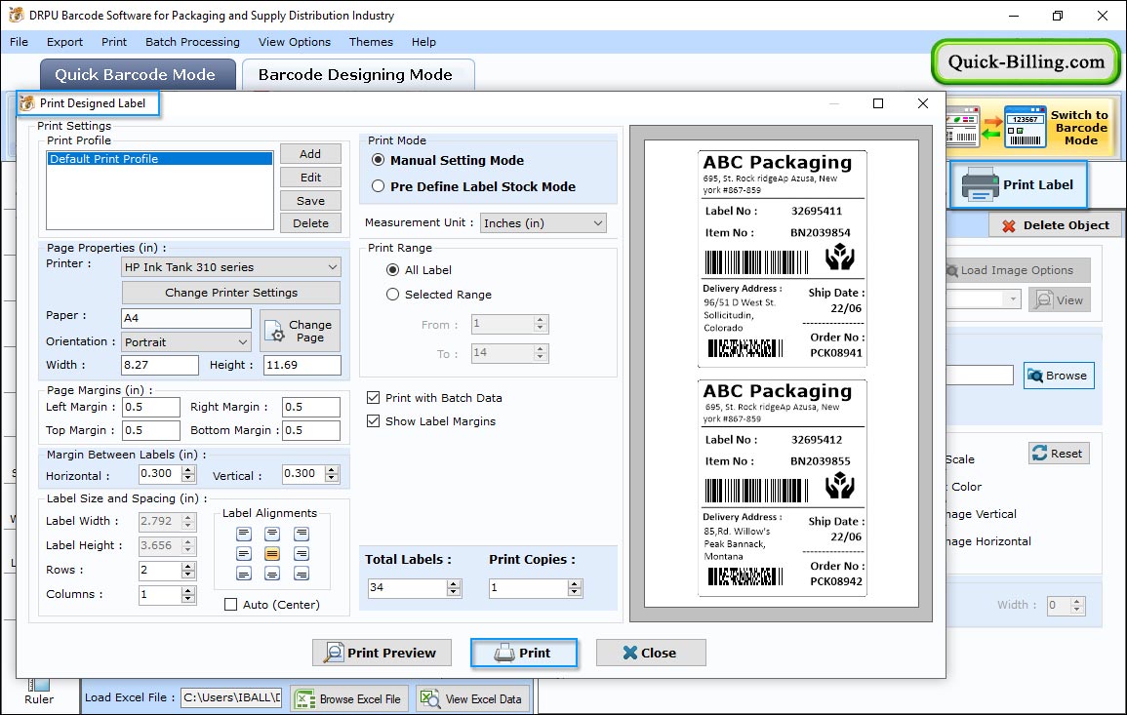The height and width of the screenshot is (715, 1127).
Task: Select middle-center label alignment icon
Action: 272,554
